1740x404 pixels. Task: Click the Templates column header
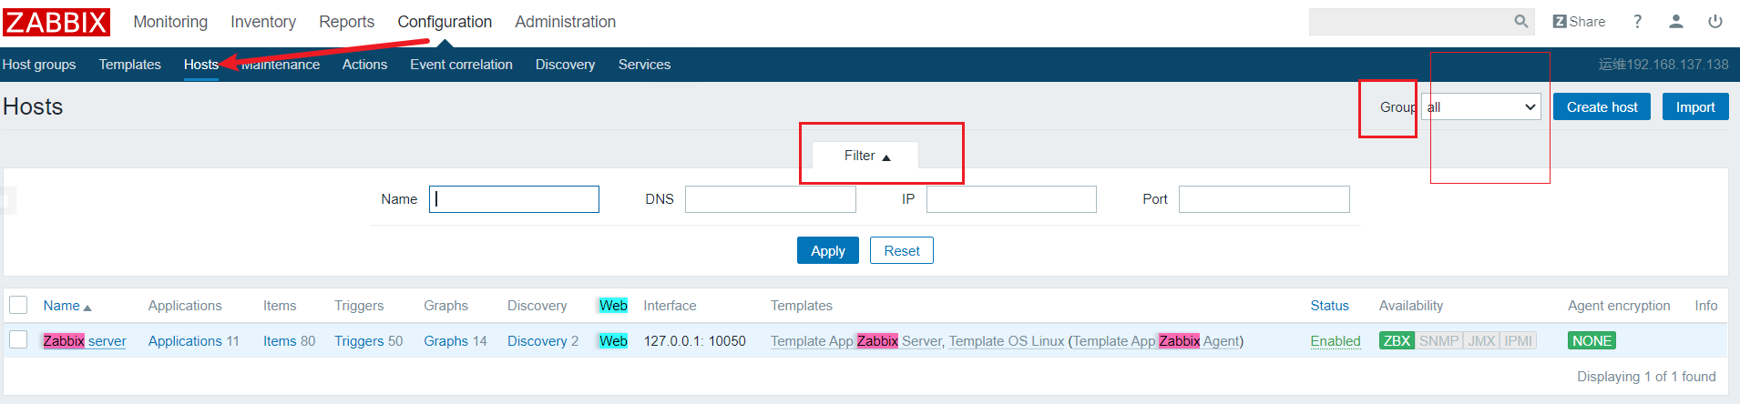tap(802, 306)
